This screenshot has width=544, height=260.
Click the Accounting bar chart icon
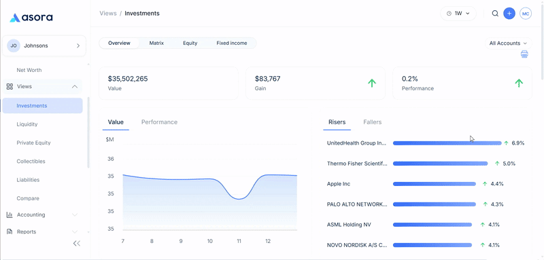point(10,215)
